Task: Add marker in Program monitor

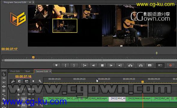Action: (x=56, y=65)
